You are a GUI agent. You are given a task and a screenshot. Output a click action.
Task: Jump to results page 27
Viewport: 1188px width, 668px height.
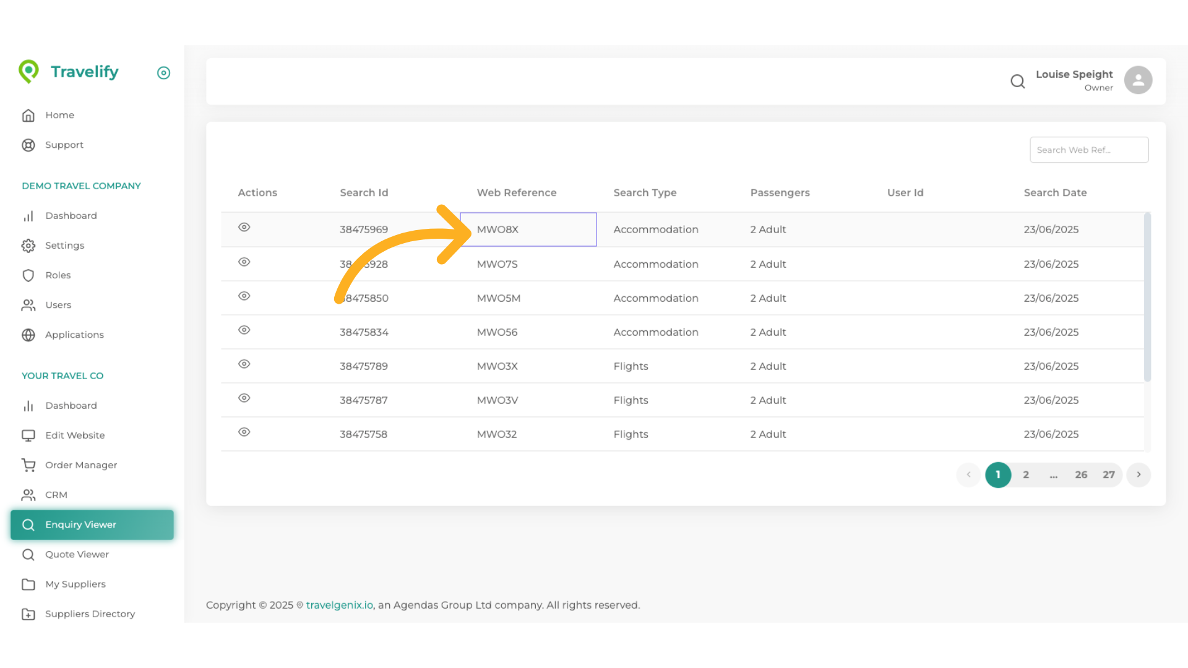tap(1109, 474)
